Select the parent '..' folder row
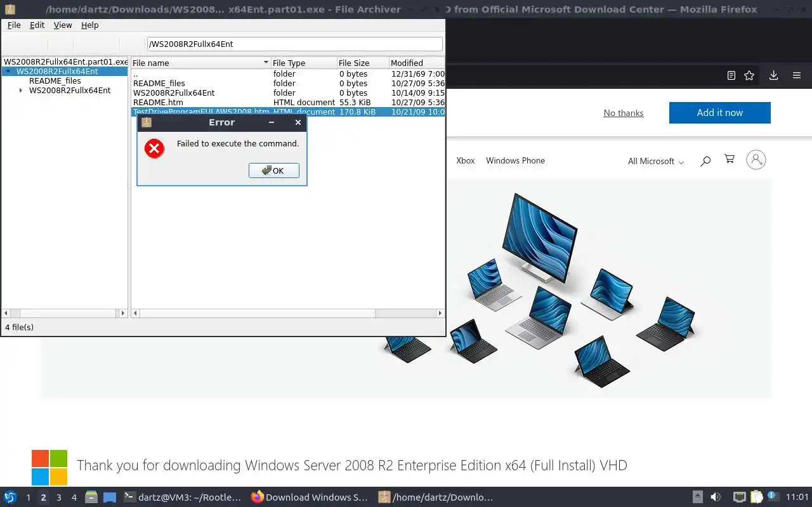 (288, 74)
